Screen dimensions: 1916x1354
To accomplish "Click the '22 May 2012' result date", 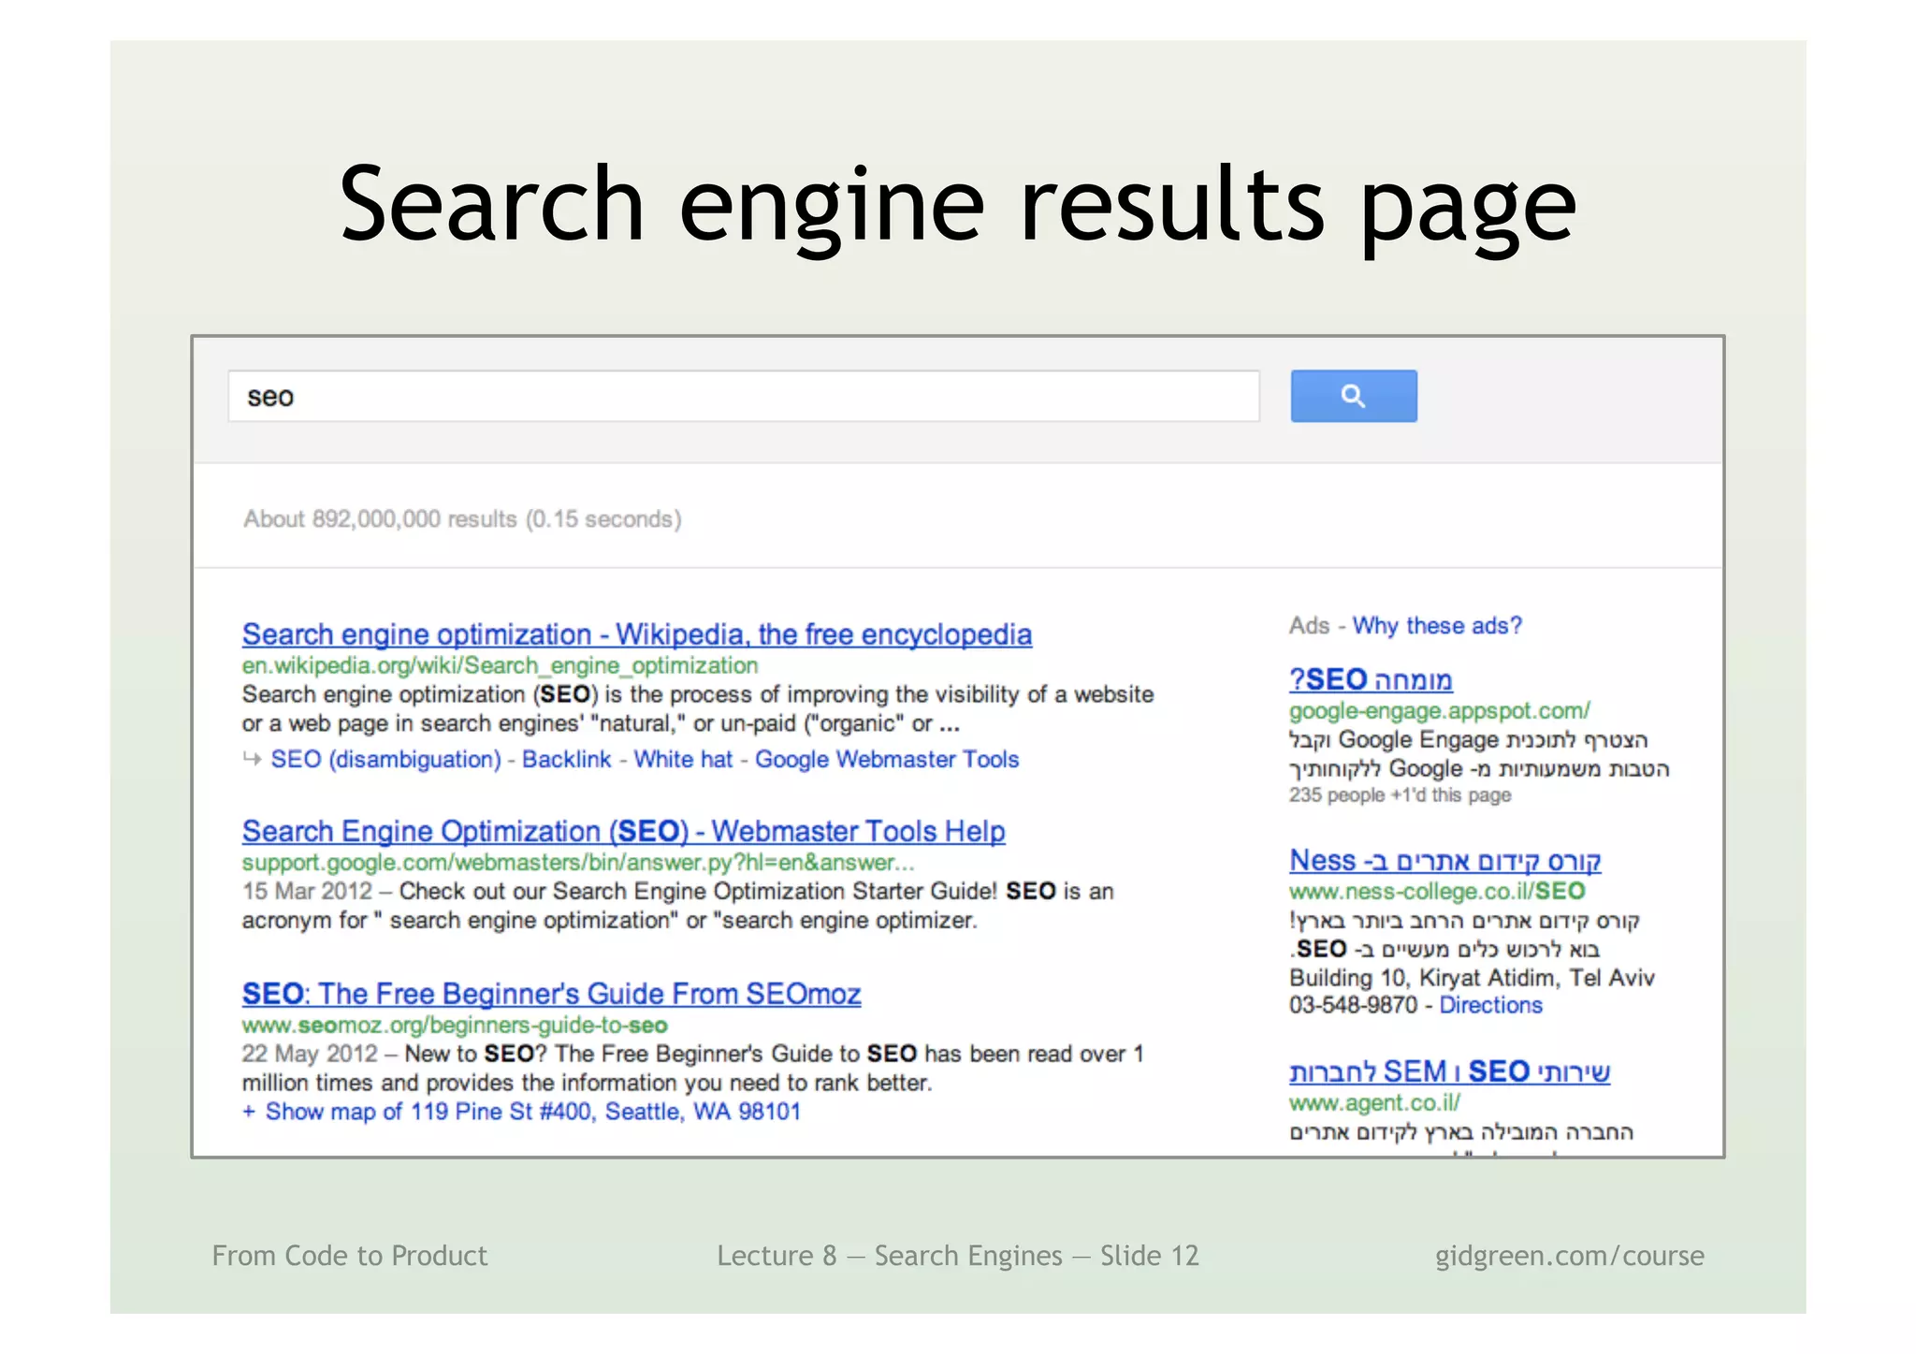I will [x=310, y=1054].
